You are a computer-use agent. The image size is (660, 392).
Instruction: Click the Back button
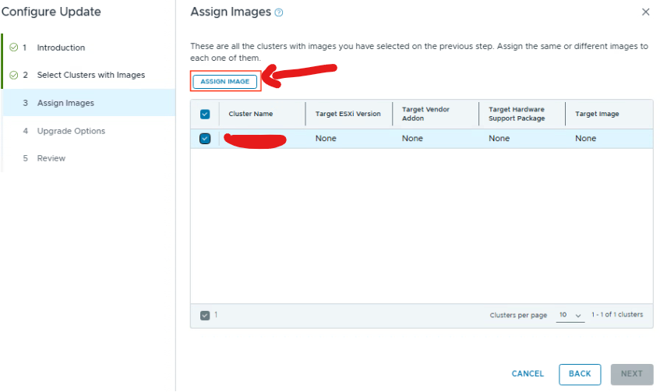pyautogui.click(x=580, y=374)
